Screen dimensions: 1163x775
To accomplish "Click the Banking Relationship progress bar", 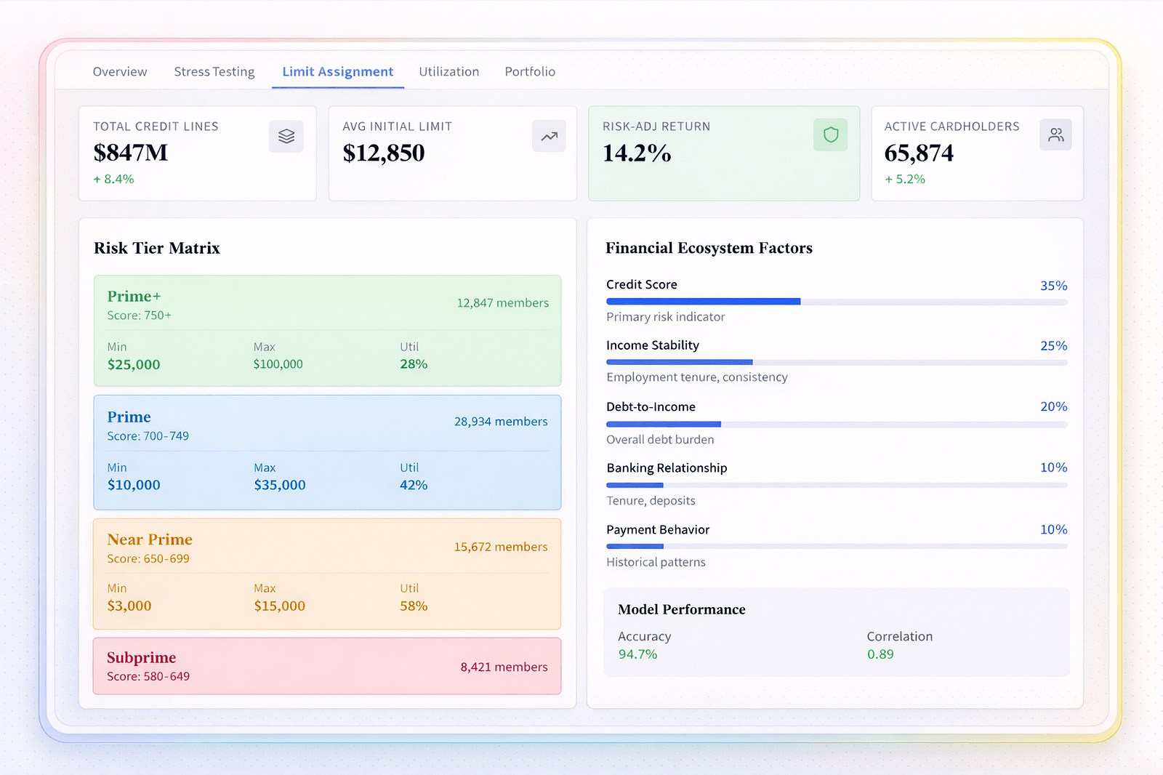I will 836,485.
